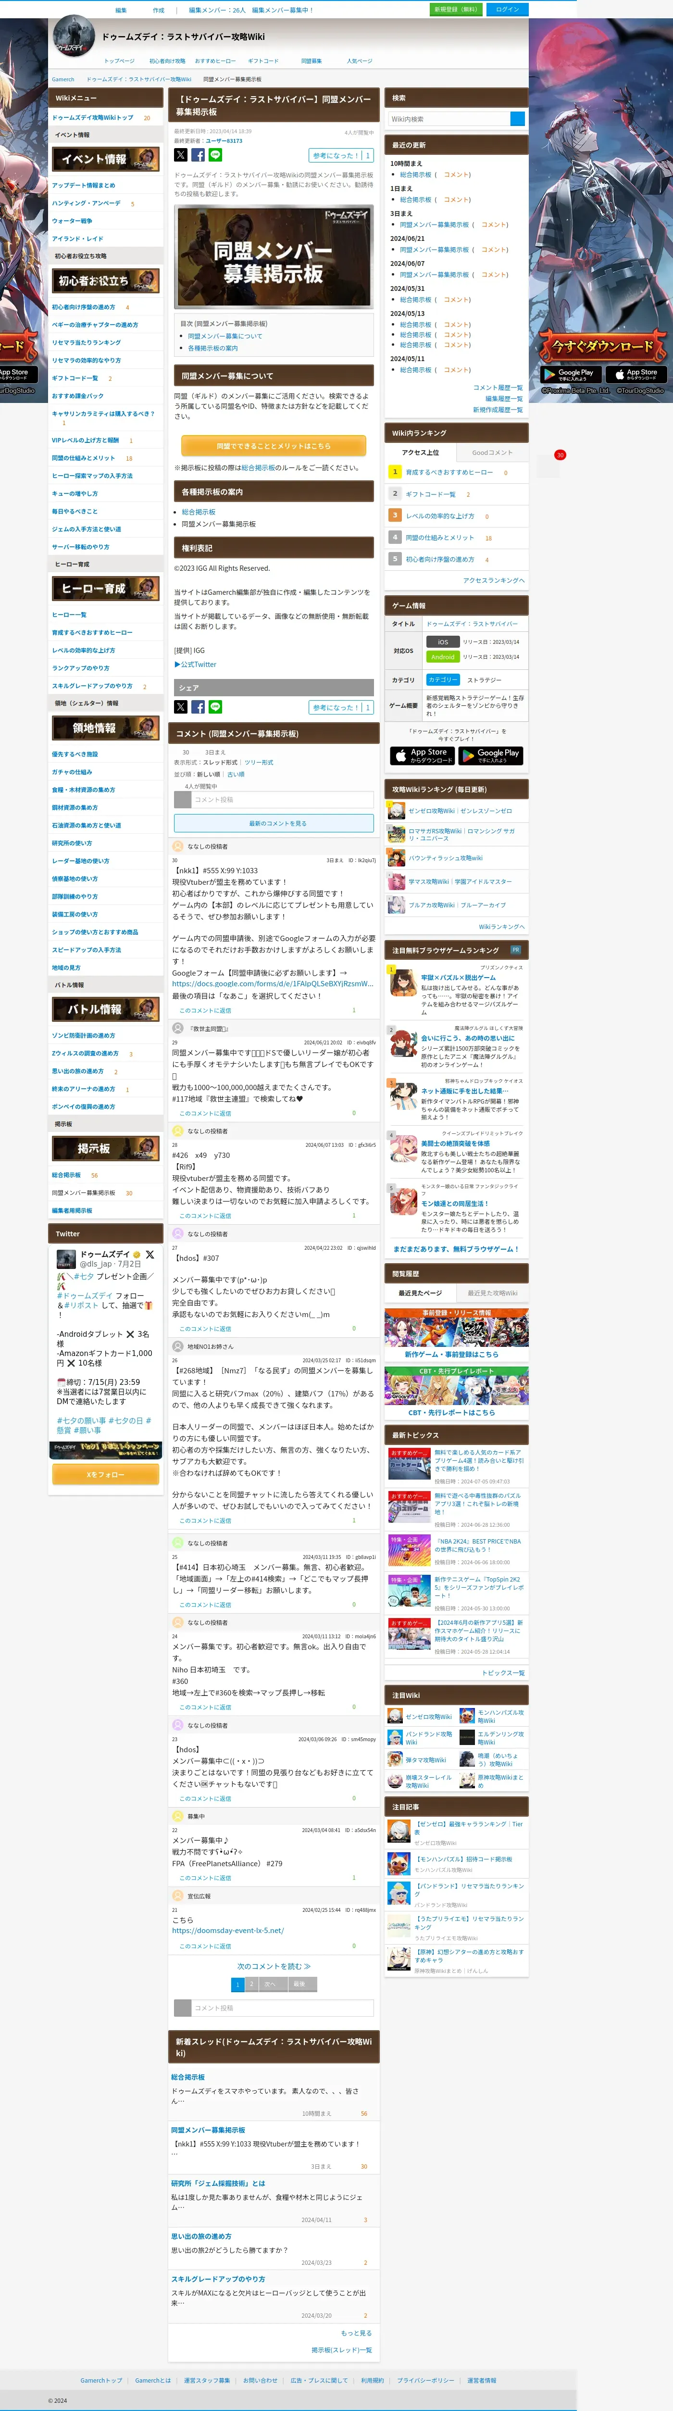Image resolution: width=673 pixels, height=2411 pixels.
Task: Click the avatar icon of poster 地域NO1お姉さん
Action: (x=178, y=1347)
